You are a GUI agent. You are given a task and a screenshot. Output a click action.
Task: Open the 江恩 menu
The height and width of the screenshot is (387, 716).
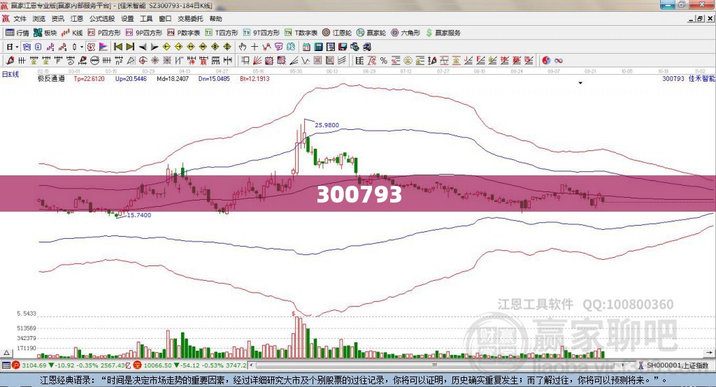(77, 19)
